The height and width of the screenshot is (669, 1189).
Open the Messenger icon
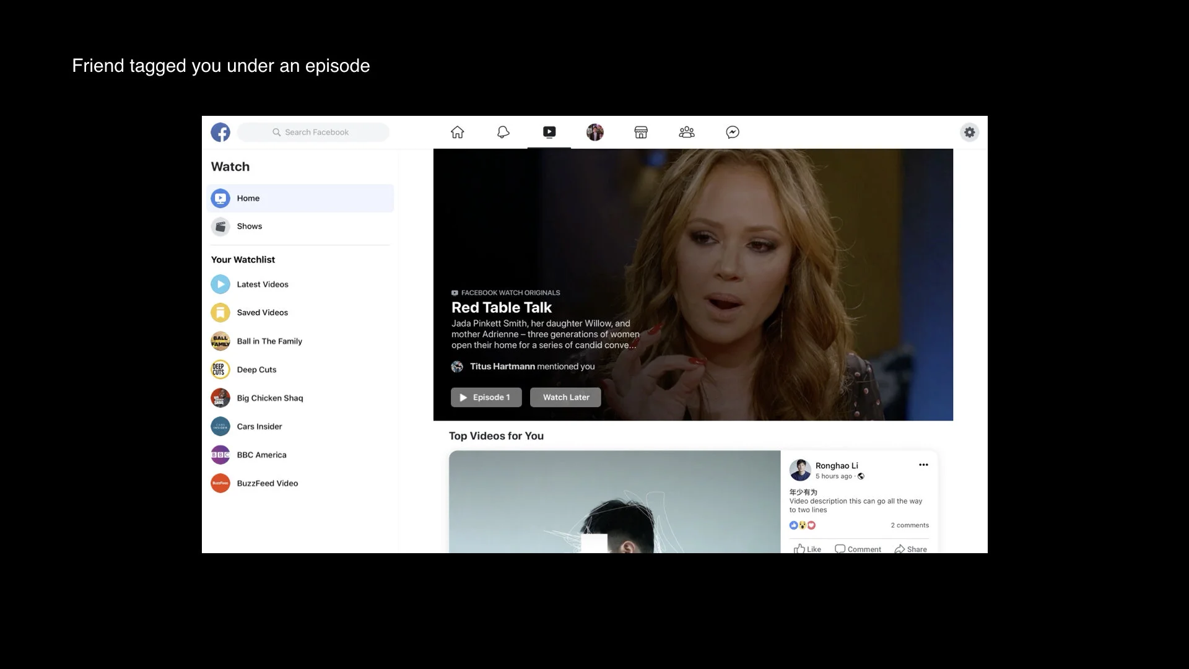(733, 132)
